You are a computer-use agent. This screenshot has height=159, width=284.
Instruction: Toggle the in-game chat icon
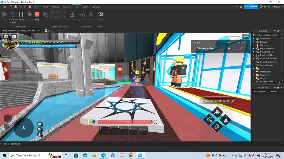[x=14, y=37]
